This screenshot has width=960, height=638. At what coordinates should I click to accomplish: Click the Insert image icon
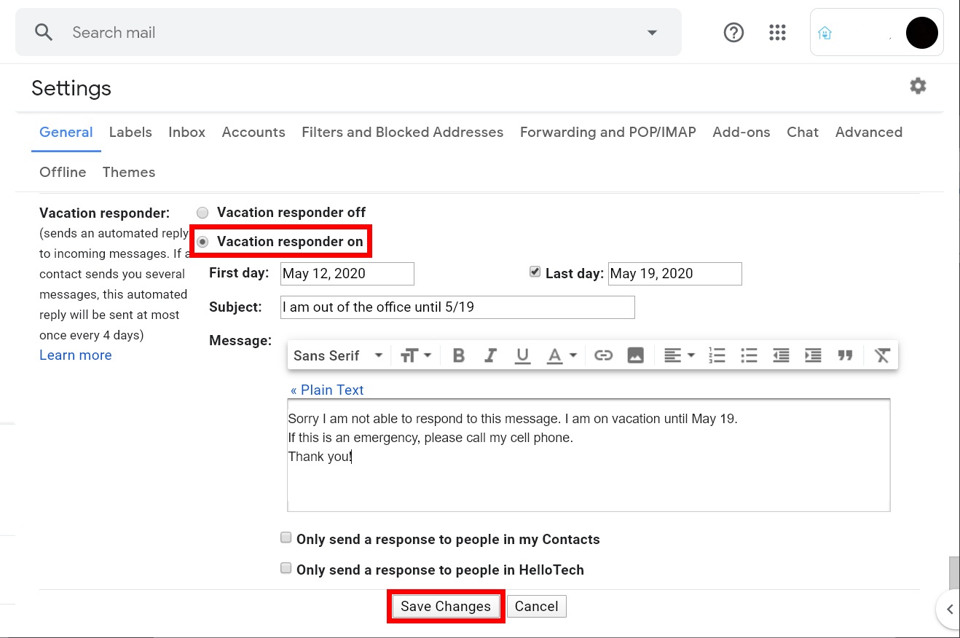pos(636,355)
